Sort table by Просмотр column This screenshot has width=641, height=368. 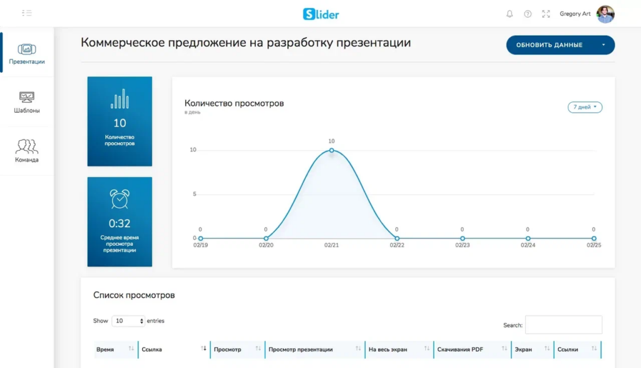(237, 350)
